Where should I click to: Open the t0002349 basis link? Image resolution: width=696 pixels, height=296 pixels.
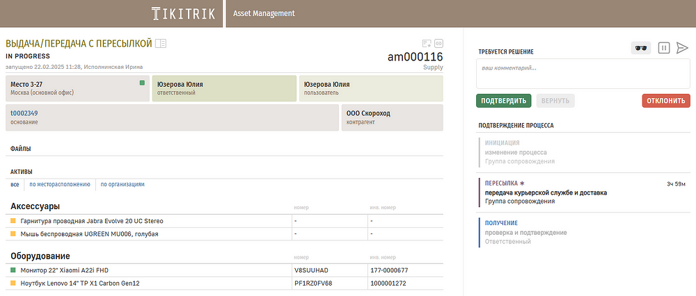click(x=24, y=113)
